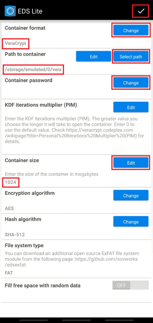Change the Container password

click(x=131, y=83)
